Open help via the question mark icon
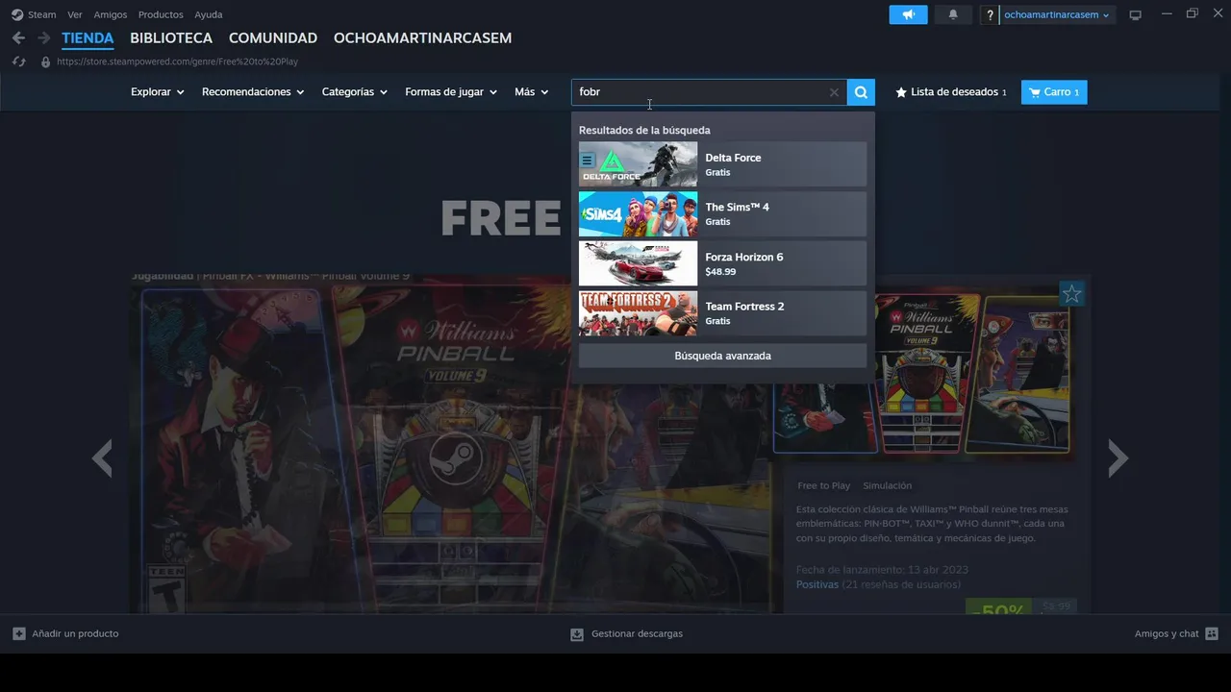The height and width of the screenshot is (692, 1231). (x=990, y=15)
